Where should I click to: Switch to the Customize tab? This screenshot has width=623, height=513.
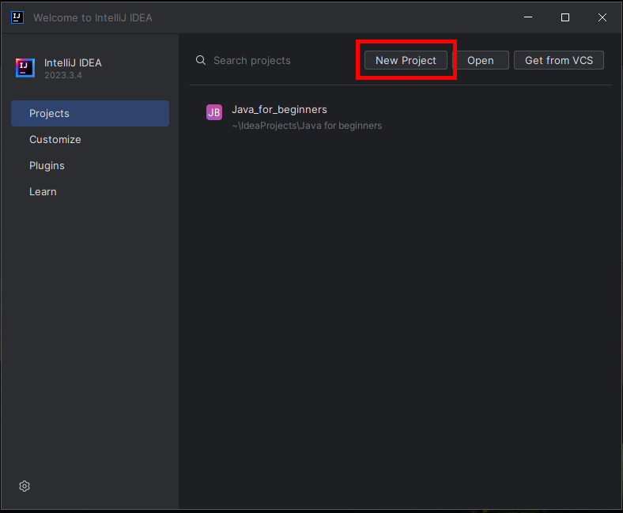[x=90, y=139]
